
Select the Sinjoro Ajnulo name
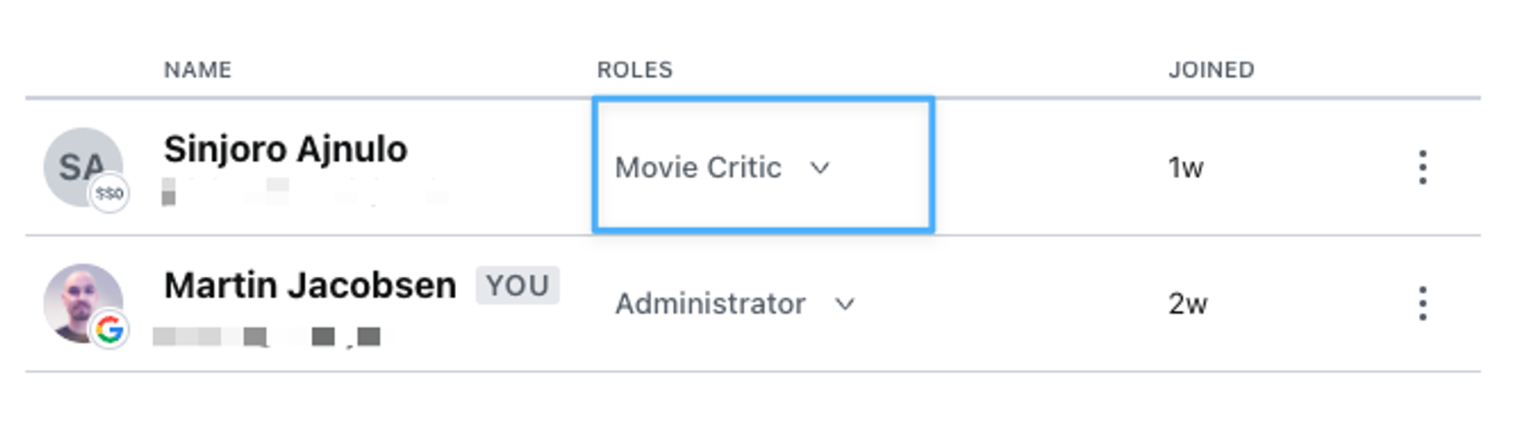click(285, 149)
